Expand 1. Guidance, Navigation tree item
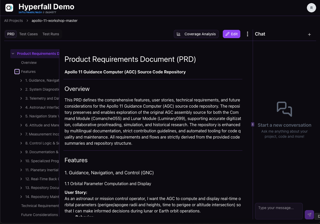The width and height of the screenshot is (320, 224). pos(21,81)
